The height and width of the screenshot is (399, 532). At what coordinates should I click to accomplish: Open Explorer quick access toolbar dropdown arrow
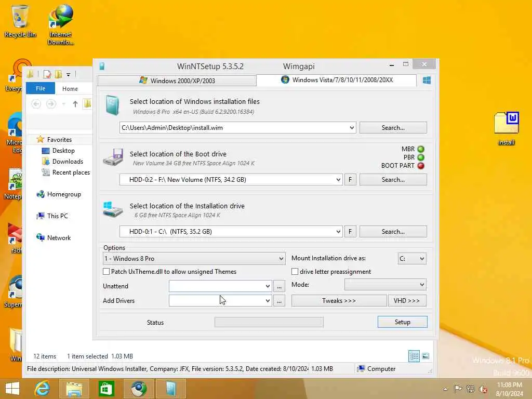68,74
